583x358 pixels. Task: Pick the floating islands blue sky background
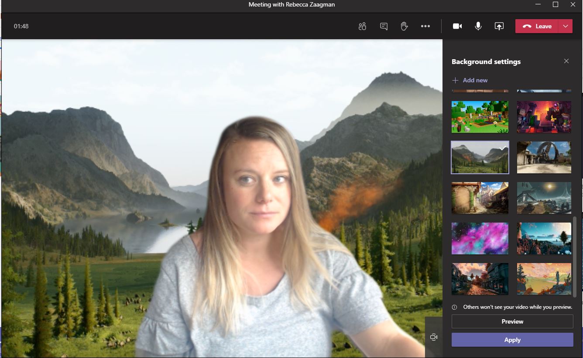(544, 238)
